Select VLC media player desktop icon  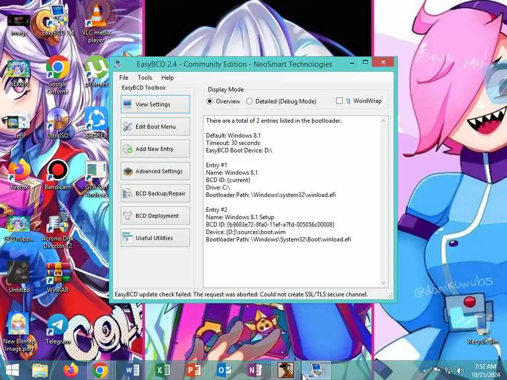click(x=96, y=23)
